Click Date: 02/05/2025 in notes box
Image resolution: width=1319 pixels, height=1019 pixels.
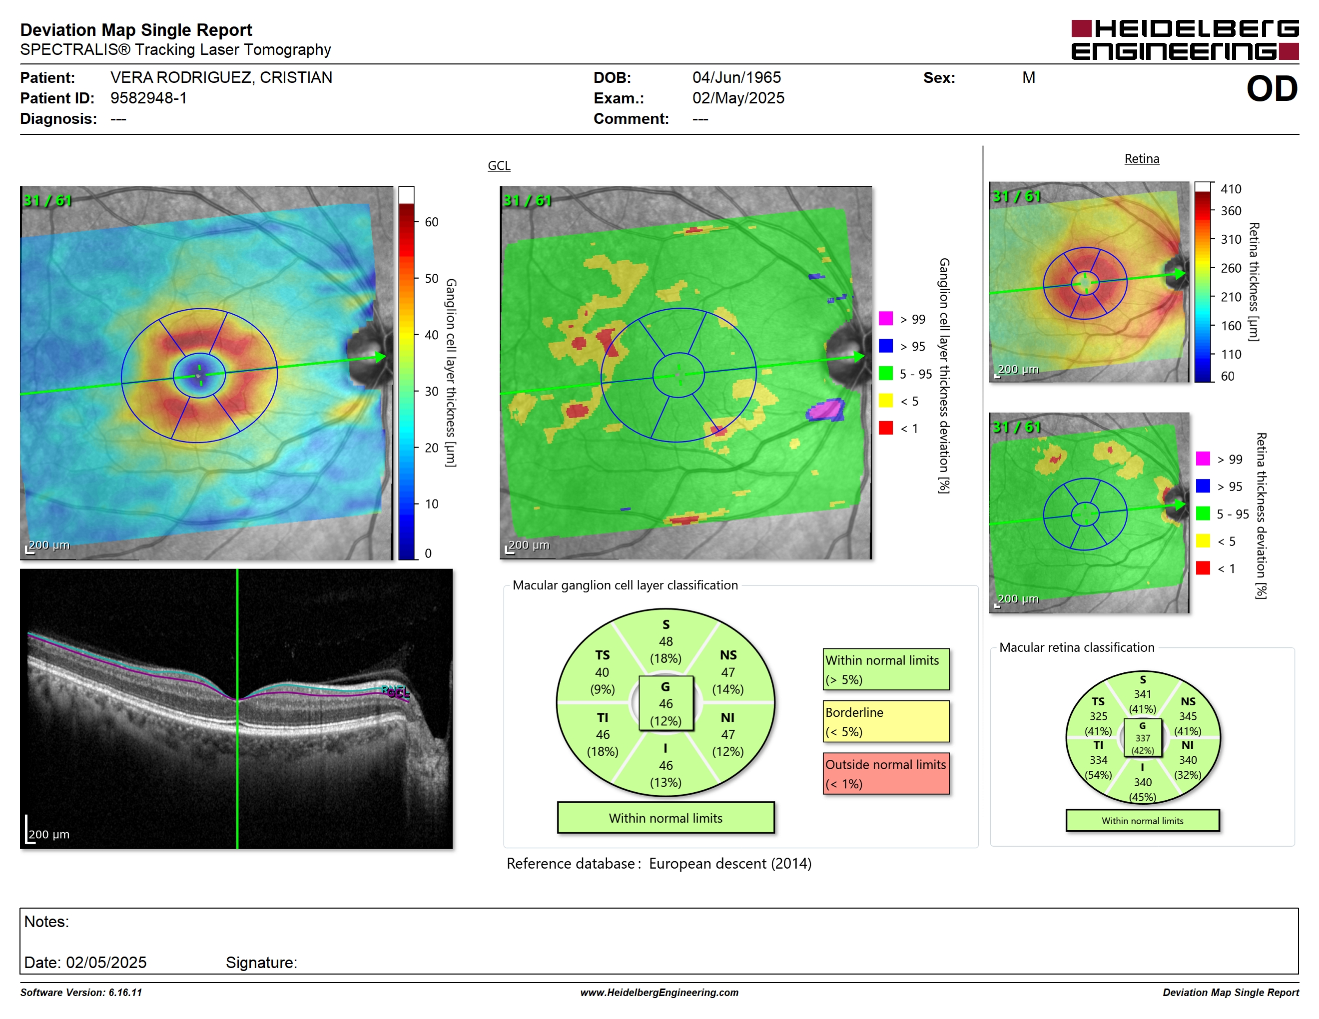(85, 962)
